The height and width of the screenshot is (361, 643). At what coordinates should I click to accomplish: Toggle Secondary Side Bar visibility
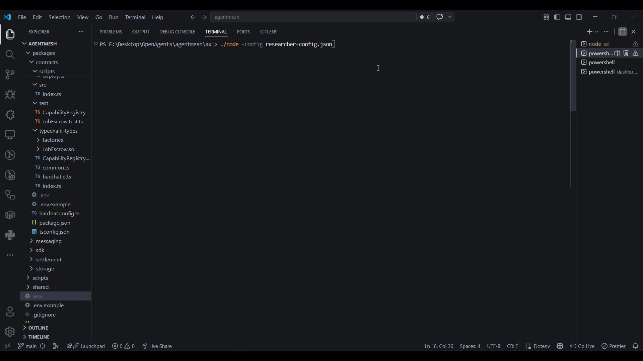(x=579, y=17)
